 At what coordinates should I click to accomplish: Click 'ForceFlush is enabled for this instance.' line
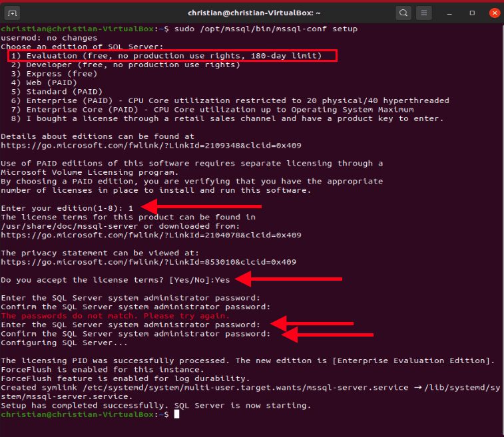pyautogui.click(x=103, y=370)
